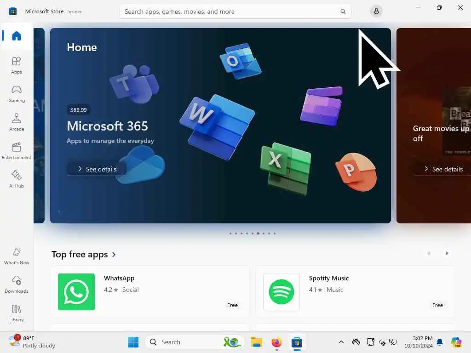Jump to the last carousel page dot
Viewport: 471px width, 353px height.
pyautogui.click(x=275, y=233)
